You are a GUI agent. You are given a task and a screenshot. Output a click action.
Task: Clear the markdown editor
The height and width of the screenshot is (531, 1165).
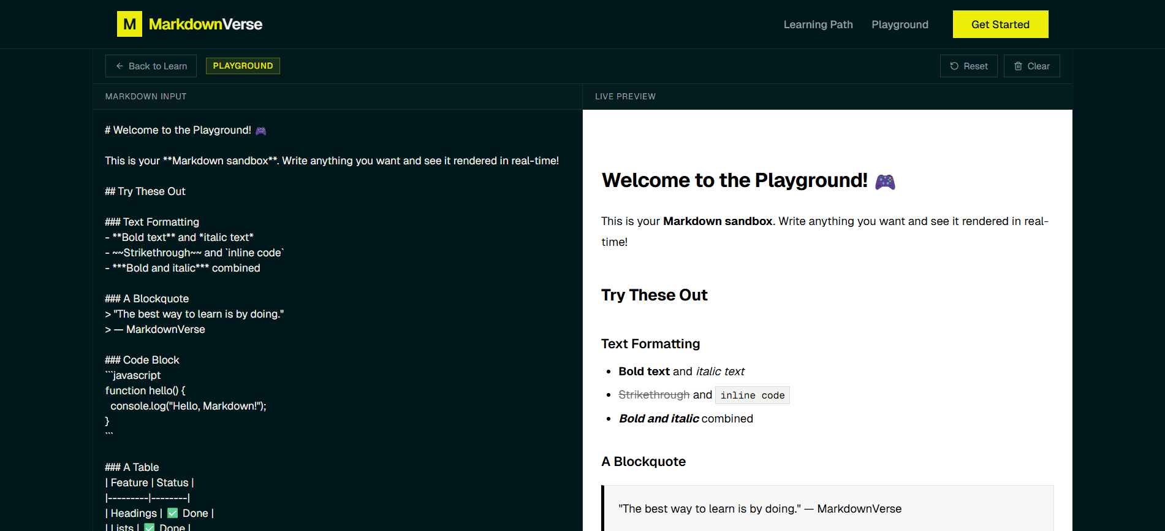(x=1031, y=66)
